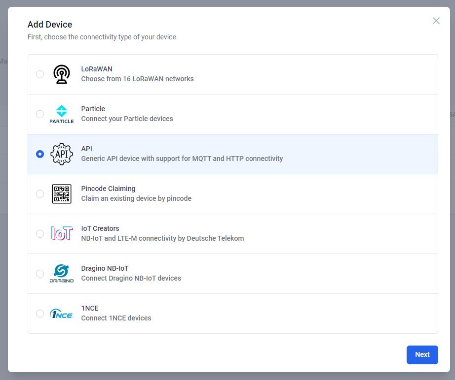Click the Particle logo icon
This screenshot has width=455, height=380.
pos(61,114)
